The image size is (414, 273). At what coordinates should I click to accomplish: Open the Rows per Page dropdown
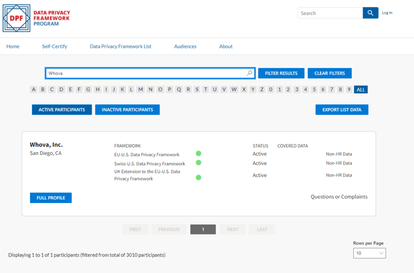pos(370,253)
